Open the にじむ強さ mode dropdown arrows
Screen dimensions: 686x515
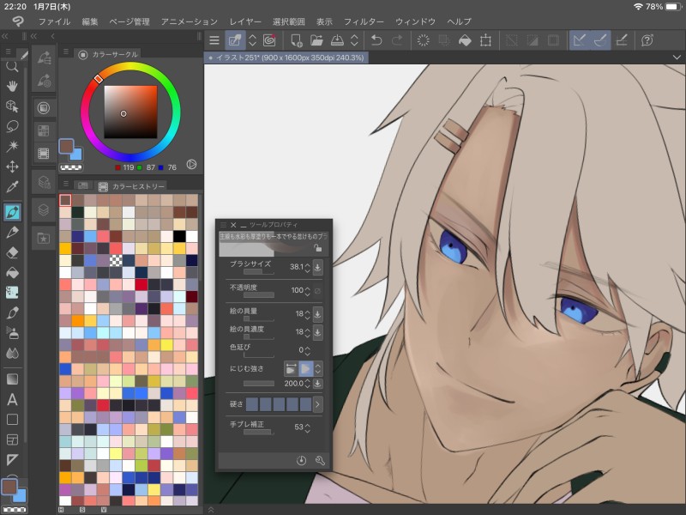(x=318, y=369)
